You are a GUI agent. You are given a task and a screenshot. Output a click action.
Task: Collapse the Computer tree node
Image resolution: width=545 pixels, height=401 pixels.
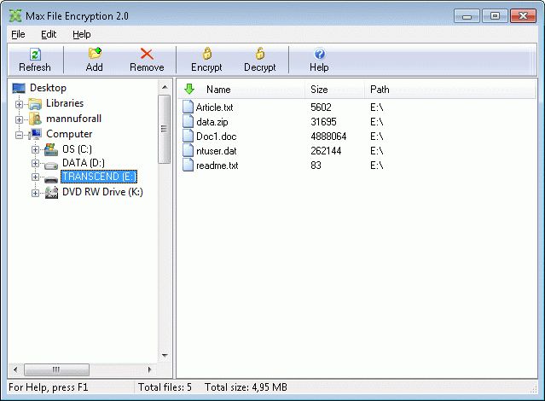(19, 135)
